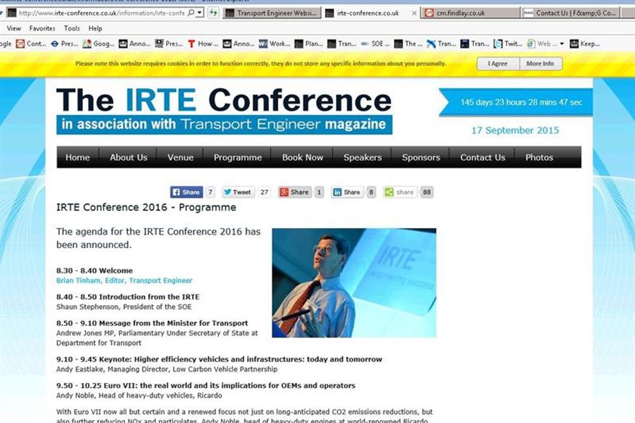635x423 pixels.
Task: Click the Twitter Tweet button
Action: 238,193
